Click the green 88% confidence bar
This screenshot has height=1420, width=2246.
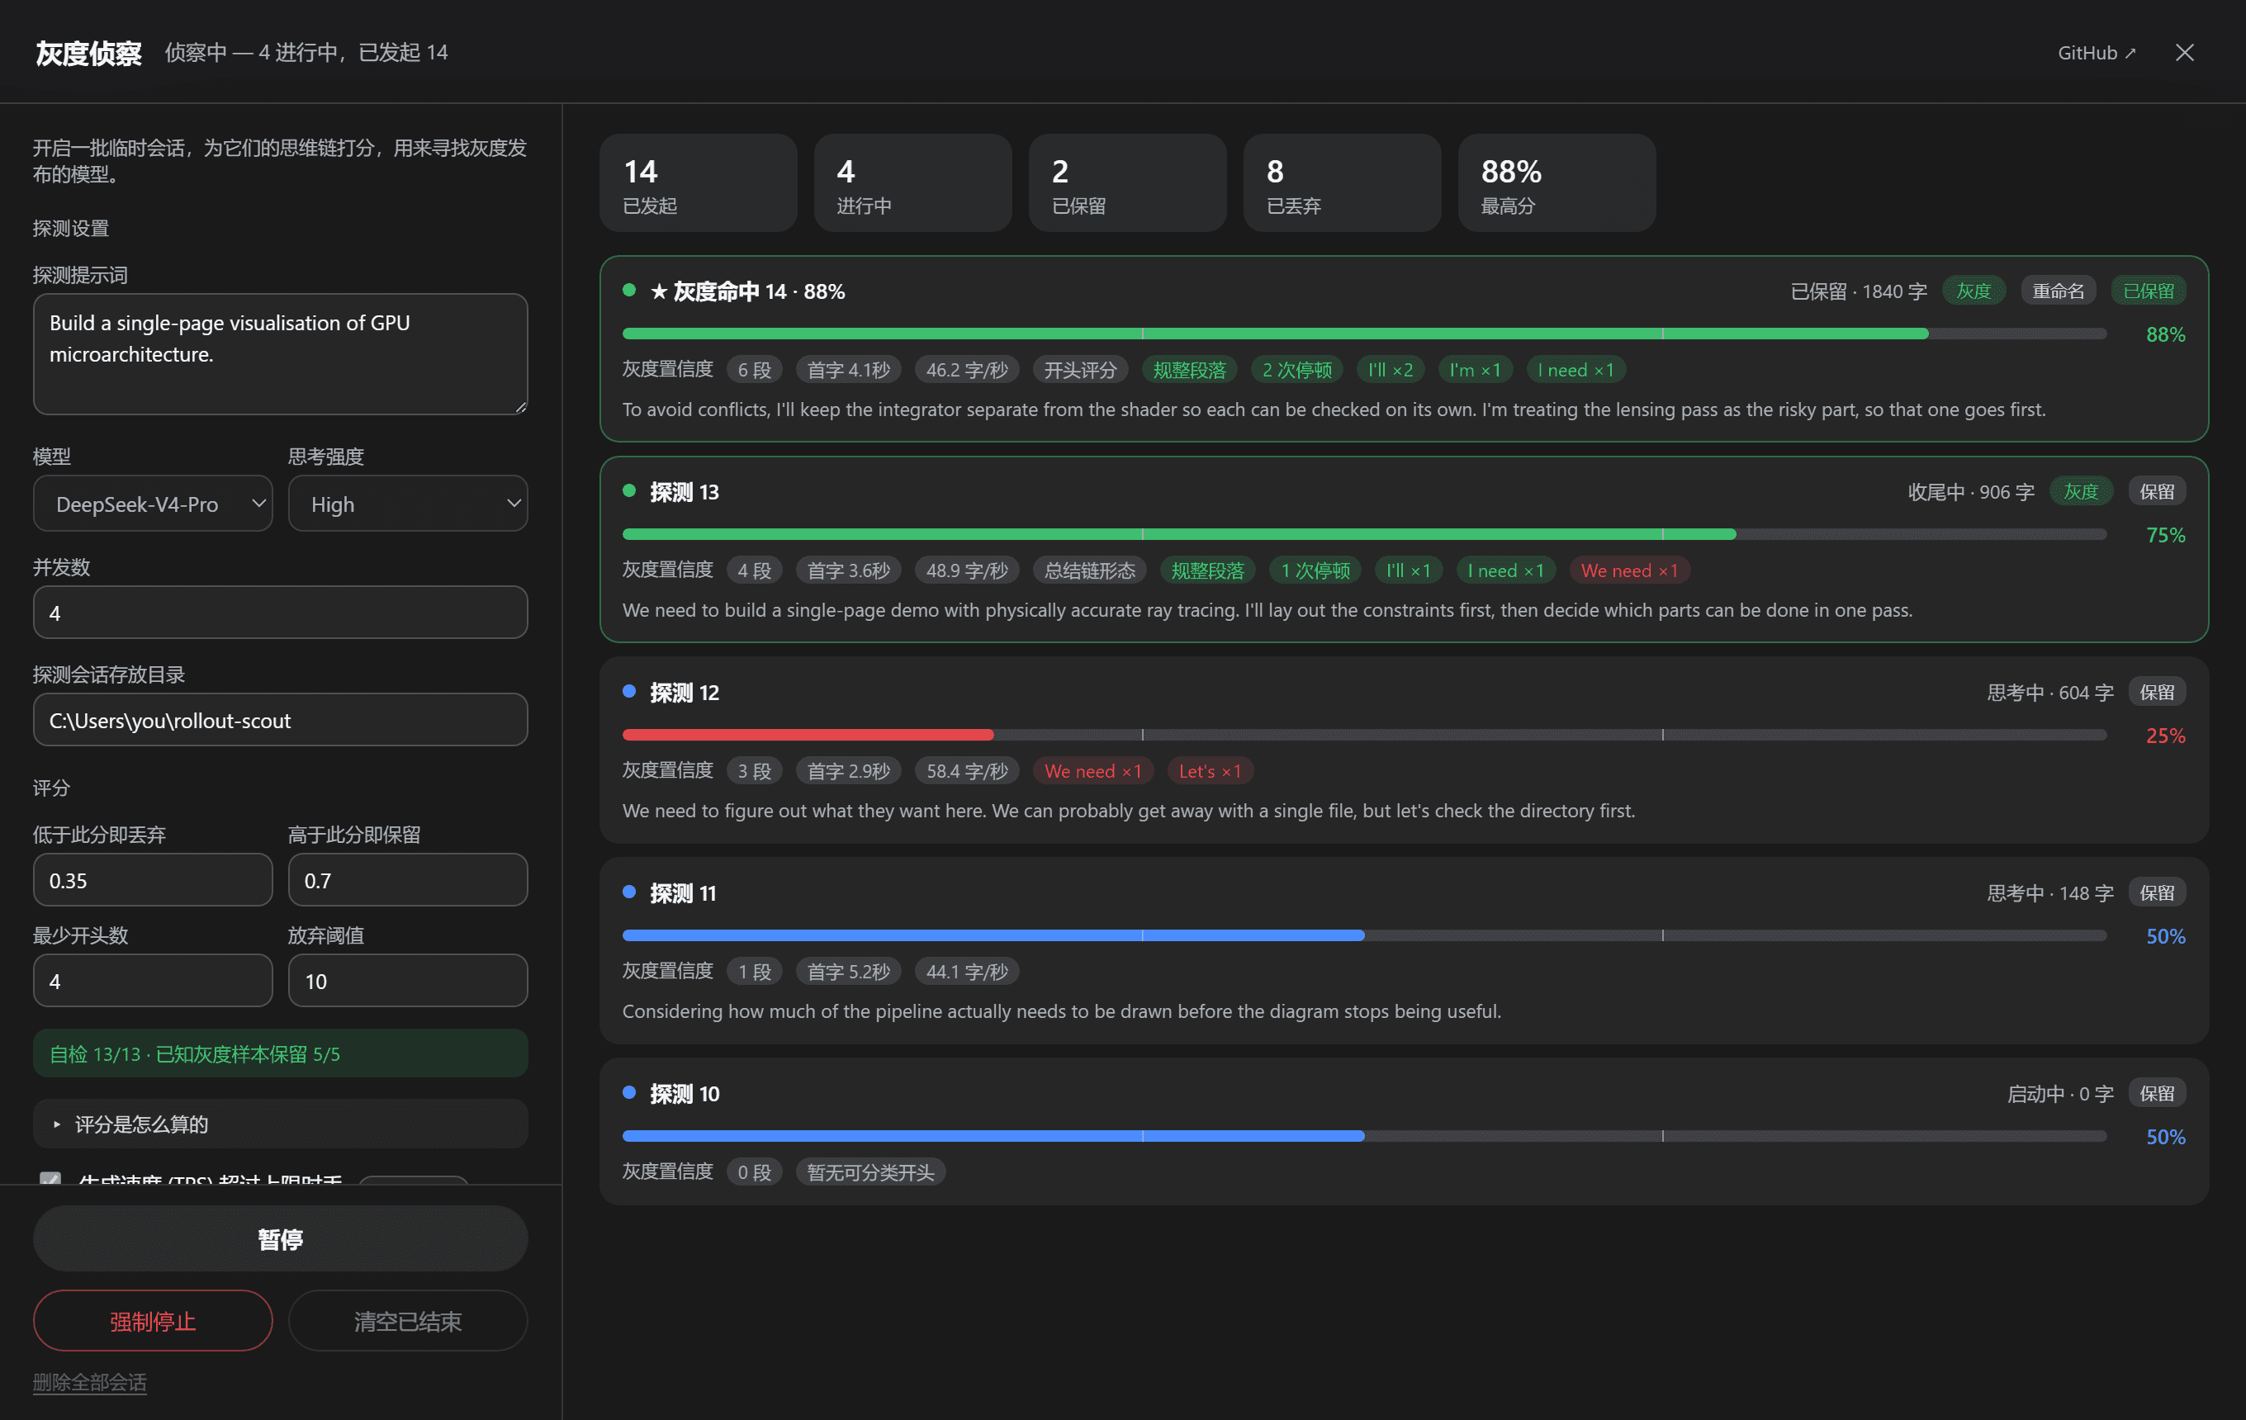click(x=1363, y=334)
